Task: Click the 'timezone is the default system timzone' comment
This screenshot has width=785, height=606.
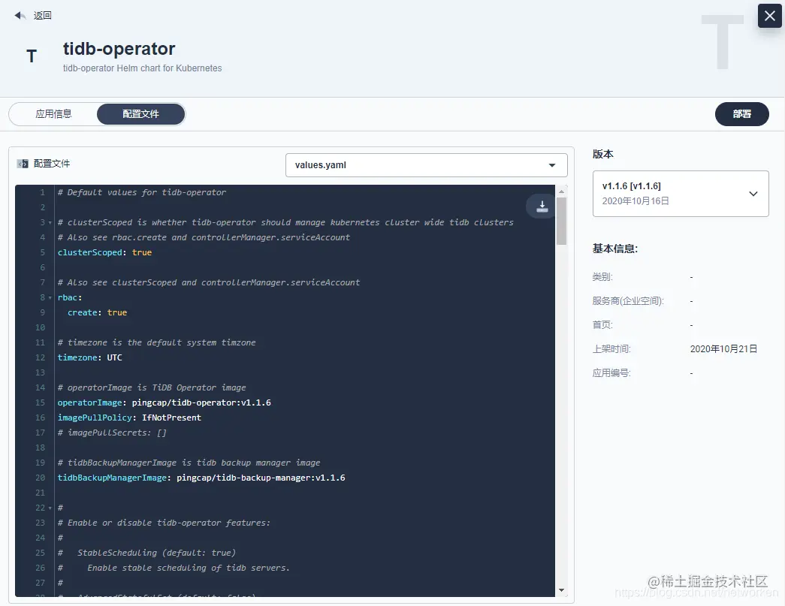Action: coord(157,342)
